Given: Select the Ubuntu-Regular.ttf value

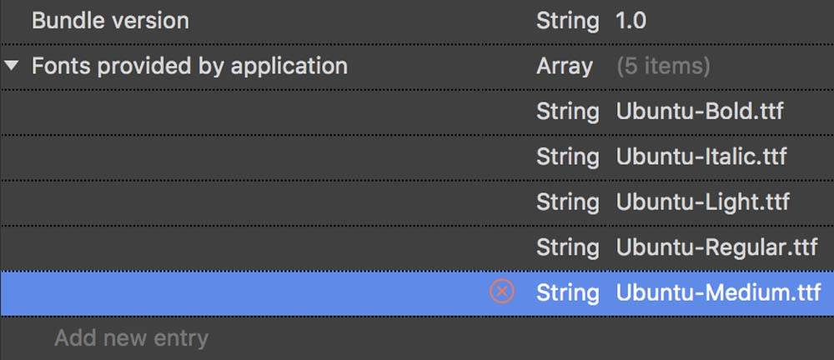Looking at the screenshot, I should (716, 247).
